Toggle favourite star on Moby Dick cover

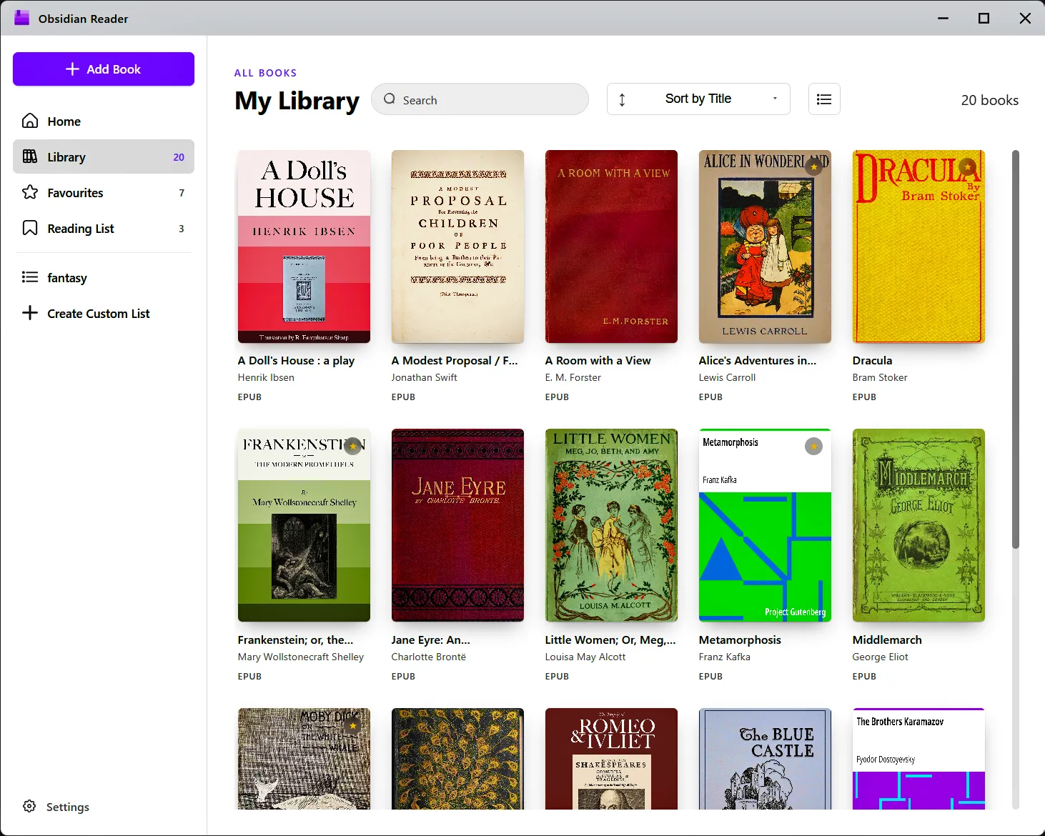point(352,726)
